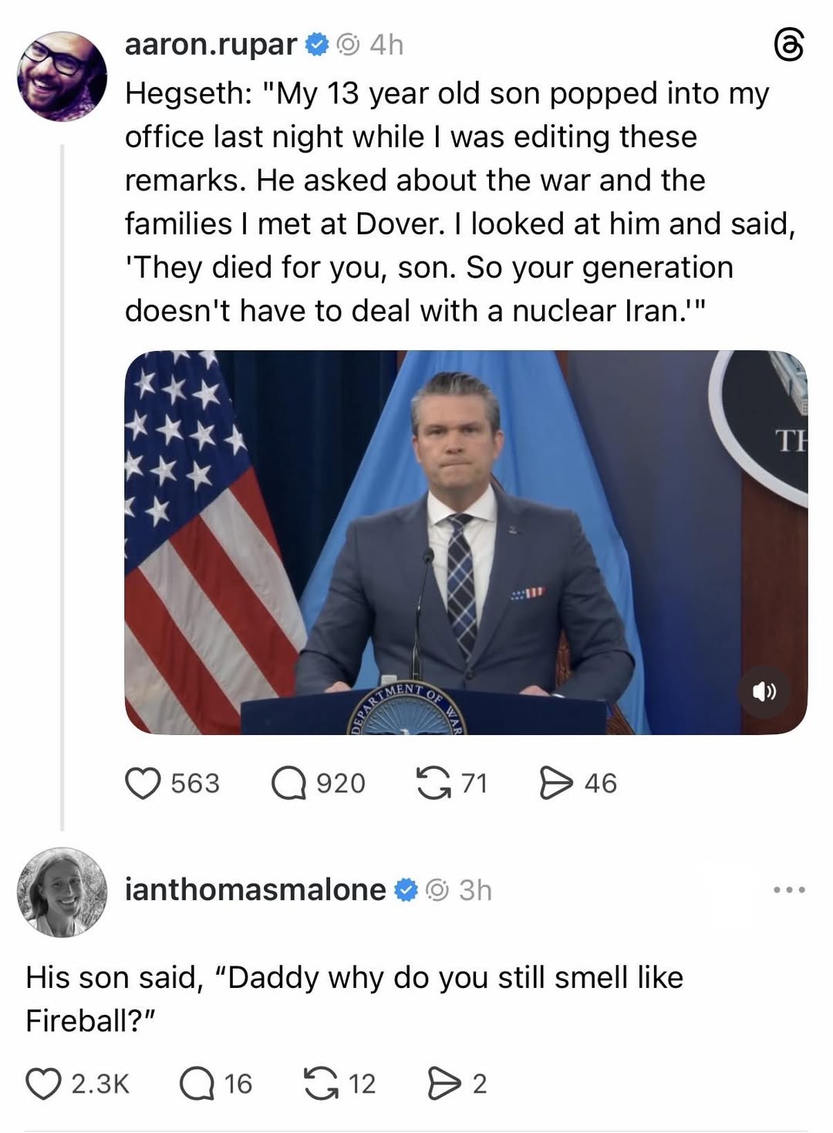The width and height of the screenshot is (833, 1133).
Task: Open the 3h timestamp on ianthomasmalone's reply
Action: (x=475, y=890)
